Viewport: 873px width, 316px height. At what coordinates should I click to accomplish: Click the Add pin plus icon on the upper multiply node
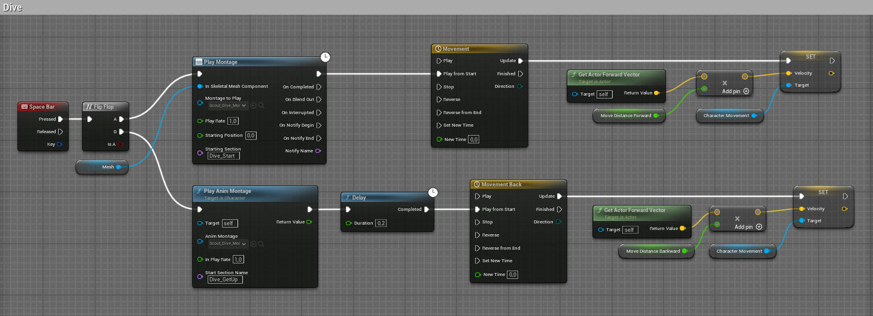(746, 91)
